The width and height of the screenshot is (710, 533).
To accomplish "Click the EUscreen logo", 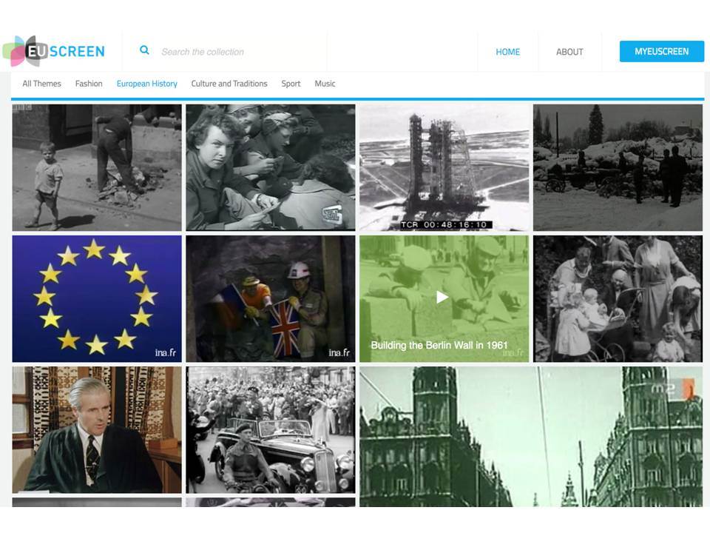I will pyautogui.click(x=53, y=51).
